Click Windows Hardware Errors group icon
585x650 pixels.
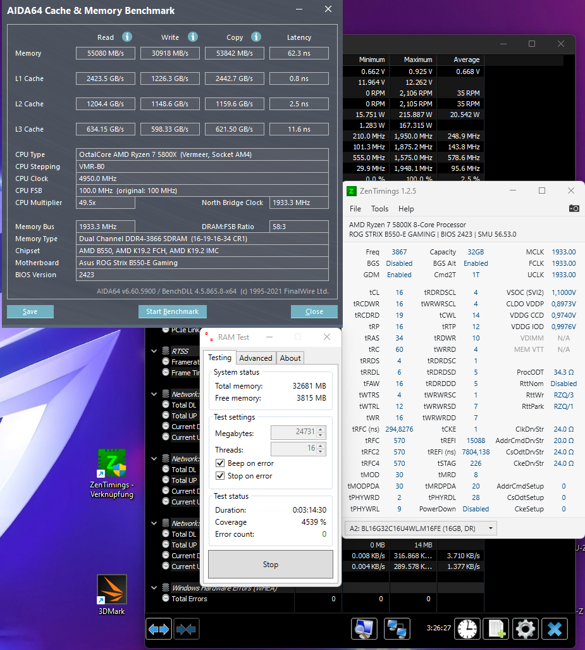pyautogui.click(x=166, y=587)
